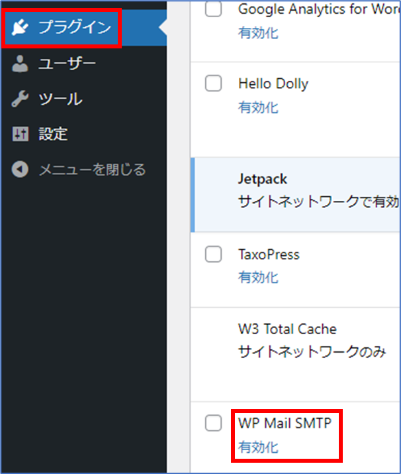The height and width of the screenshot is (474, 401).
Task: Click the Tools wrench icon
Action: pyautogui.click(x=21, y=99)
